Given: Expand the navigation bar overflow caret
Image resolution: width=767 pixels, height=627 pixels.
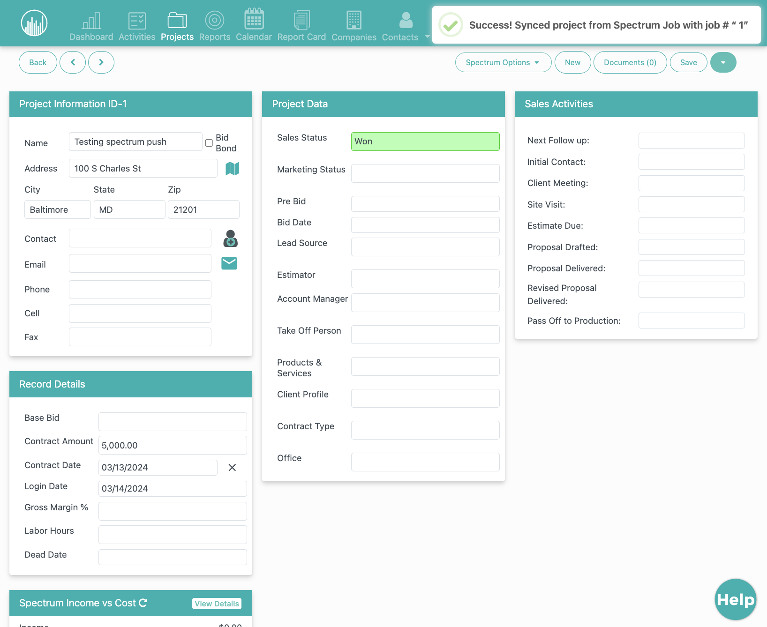Looking at the screenshot, I should pyautogui.click(x=427, y=37).
